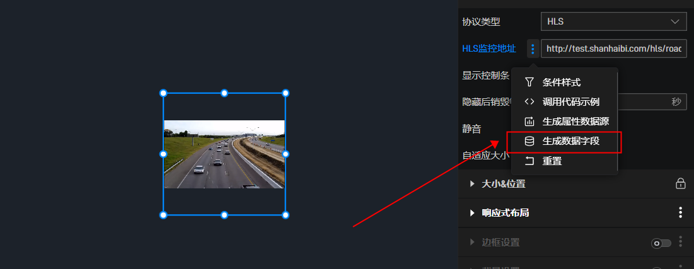694x269 pixels.
Task: Click the chart icon for 生成属性数据源
Action: point(529,121)
